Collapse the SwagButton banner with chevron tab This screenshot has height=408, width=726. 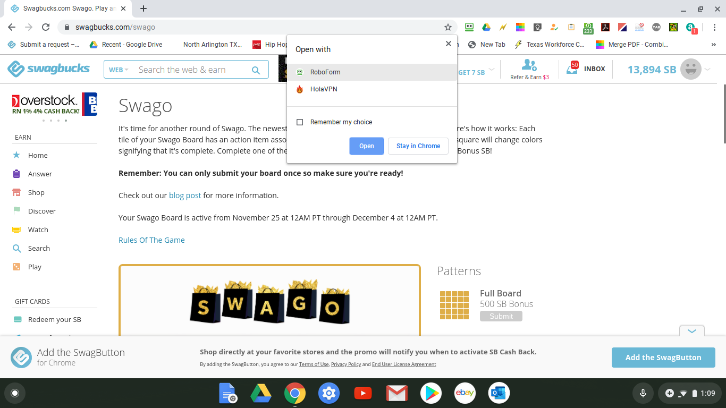[692, 330]
